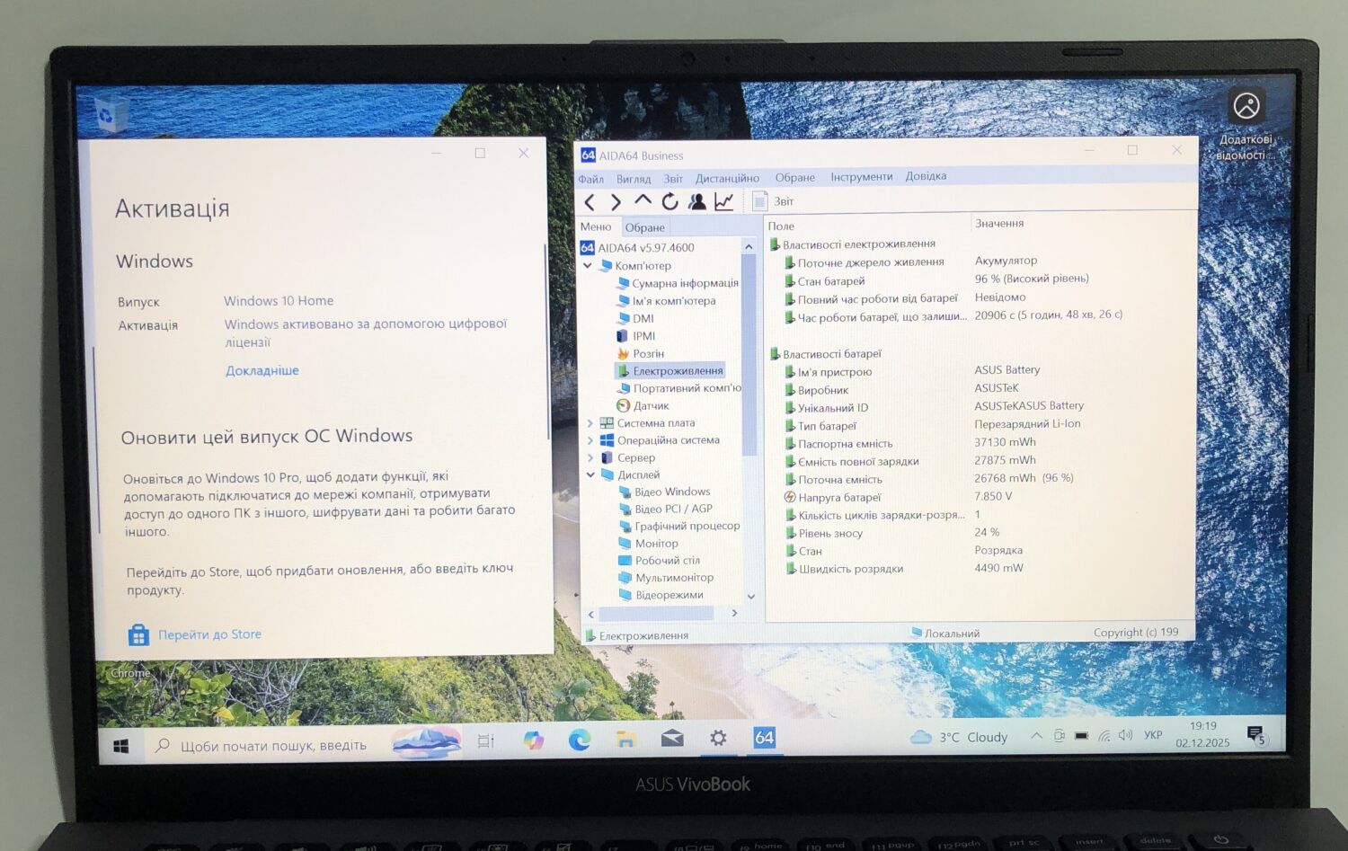Click the Докладніше link in Activation window
Screen dimensions: 1348x851
(262, 370)
